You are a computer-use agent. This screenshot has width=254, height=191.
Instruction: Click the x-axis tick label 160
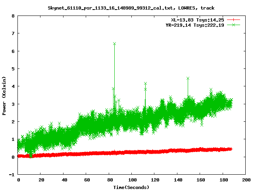200,180
